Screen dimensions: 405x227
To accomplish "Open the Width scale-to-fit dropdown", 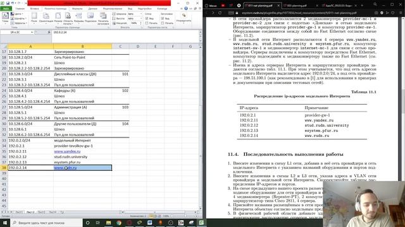I will click(140, 14).
